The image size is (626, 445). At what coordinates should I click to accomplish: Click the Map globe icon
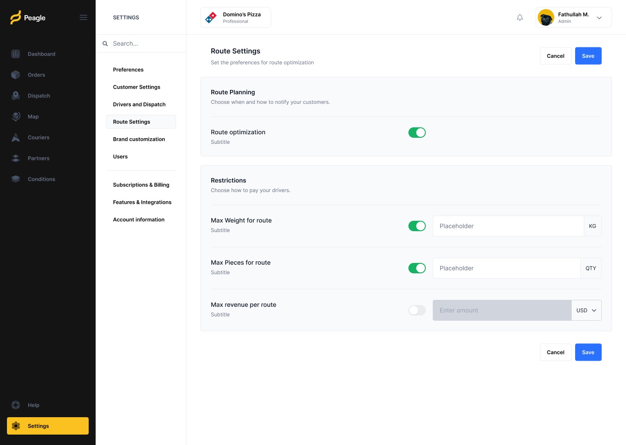pyautogui.click(x=16, y=116)
